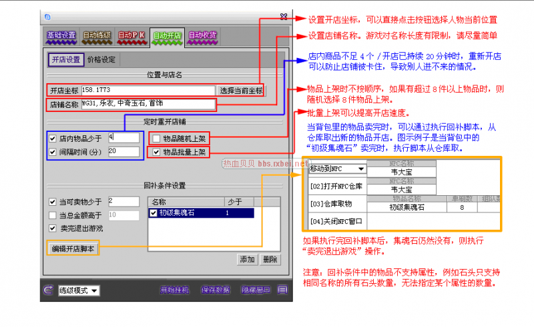Uncheck the 物品批量上架 option
534x327 pixels.
click(156, 152)
